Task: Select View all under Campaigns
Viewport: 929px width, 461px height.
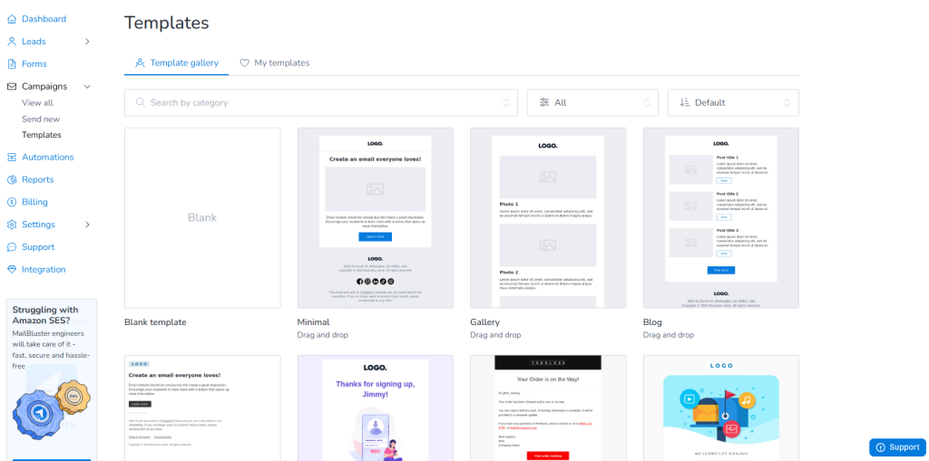Action: (x=37, y=103)
